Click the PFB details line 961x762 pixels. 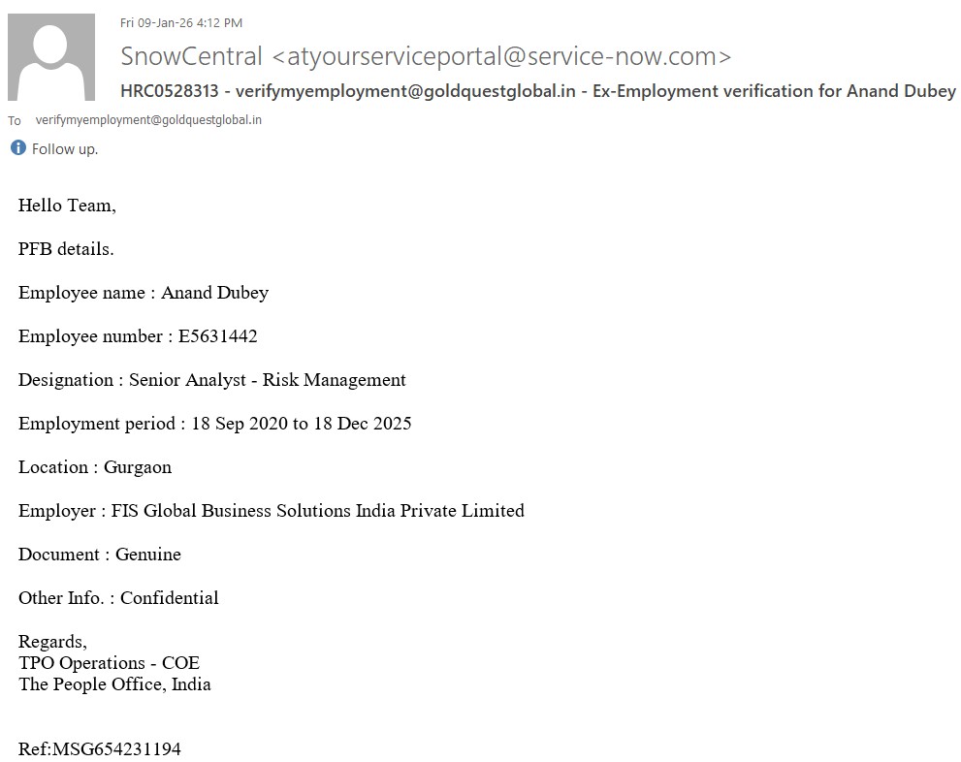click(66, 249)
